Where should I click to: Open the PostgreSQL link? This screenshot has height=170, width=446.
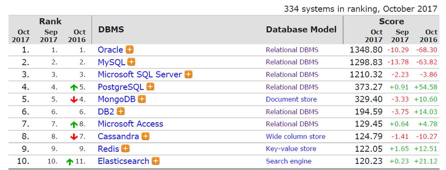(121, 87)
